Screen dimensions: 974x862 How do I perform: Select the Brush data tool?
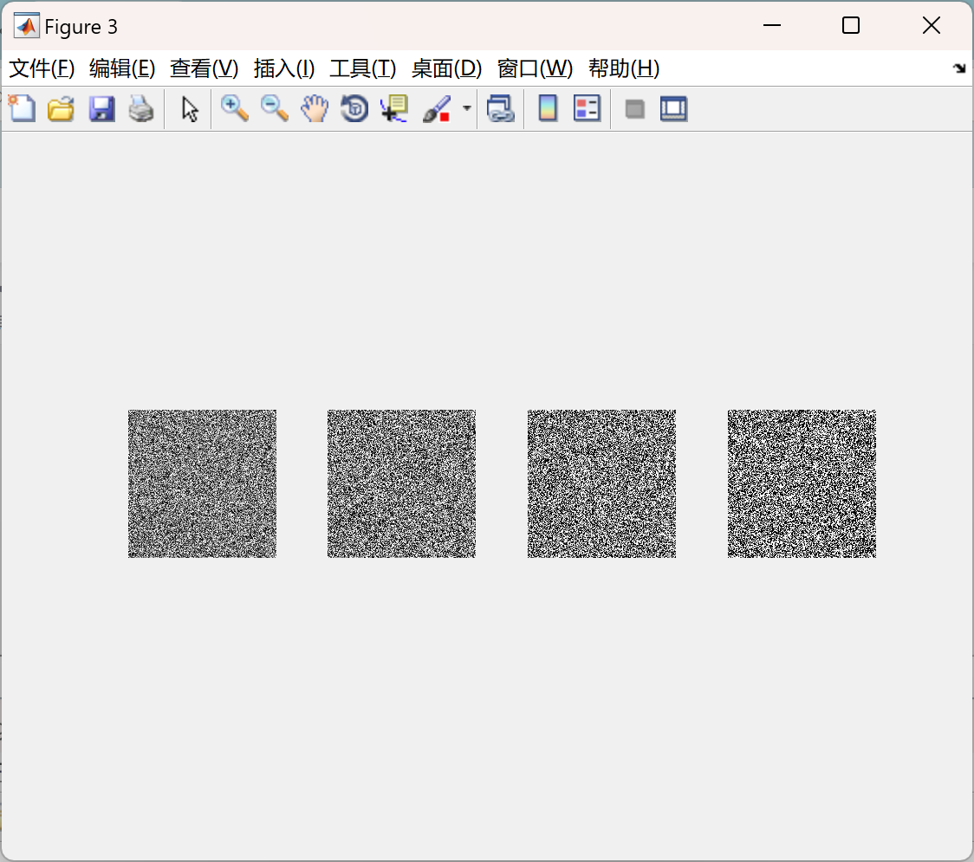pyautogui.click(x=438, y=108)
